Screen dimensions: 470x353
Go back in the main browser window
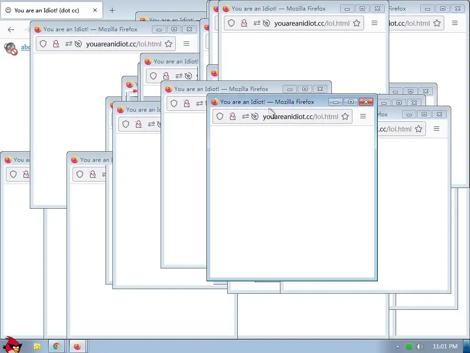11,29
